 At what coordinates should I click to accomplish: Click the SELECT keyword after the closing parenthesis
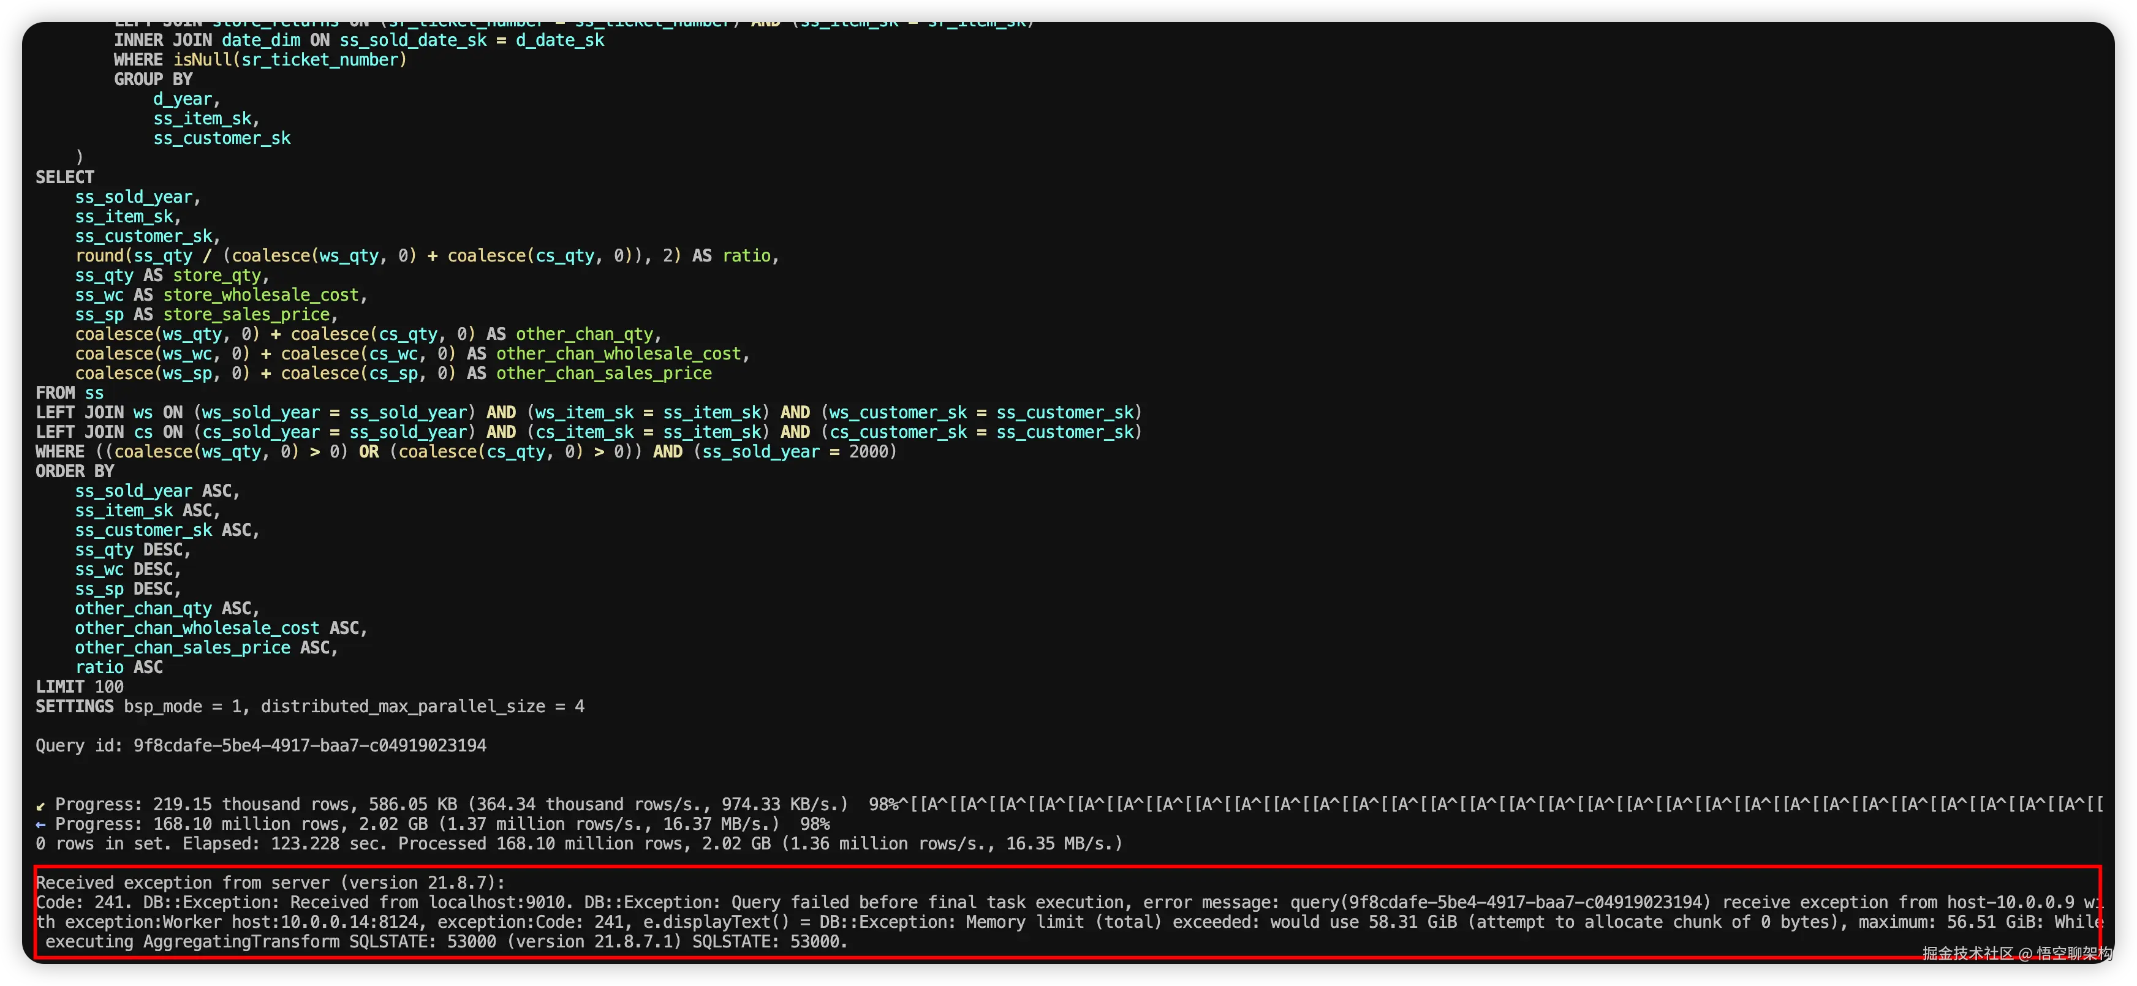[65, 178]
